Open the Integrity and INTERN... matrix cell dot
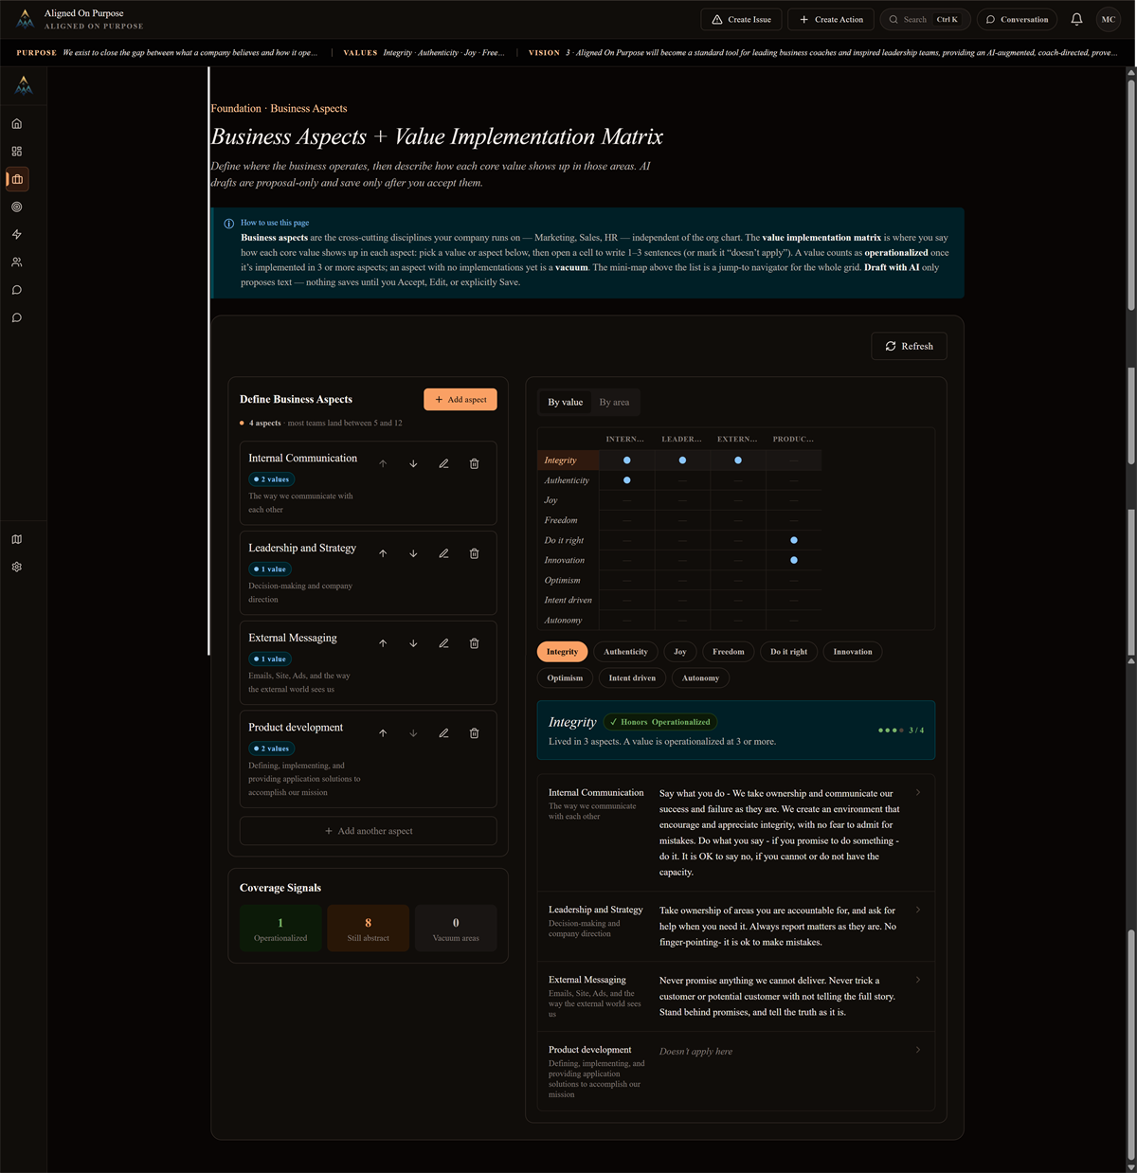1137x1173 pixels. (626, 460)
